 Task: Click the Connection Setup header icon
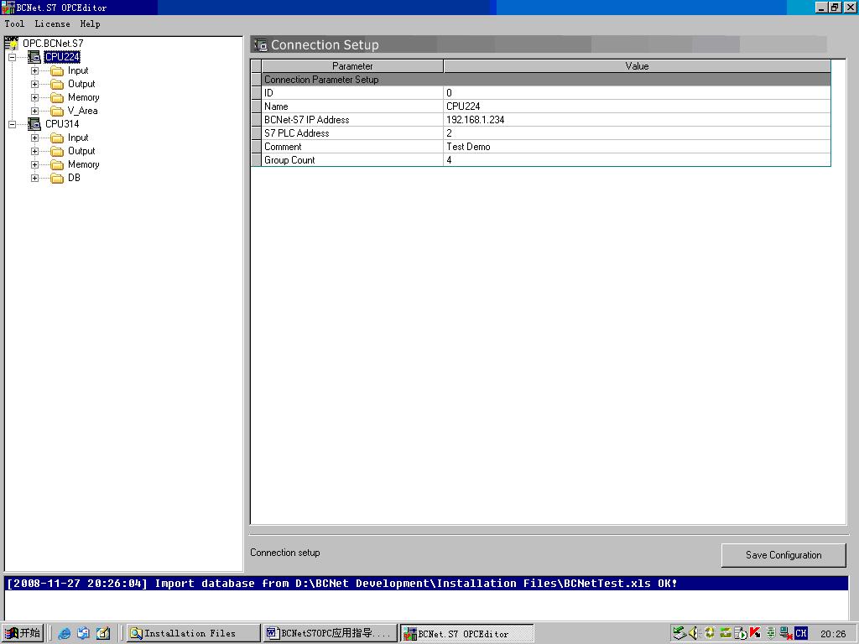coord(261,45)
